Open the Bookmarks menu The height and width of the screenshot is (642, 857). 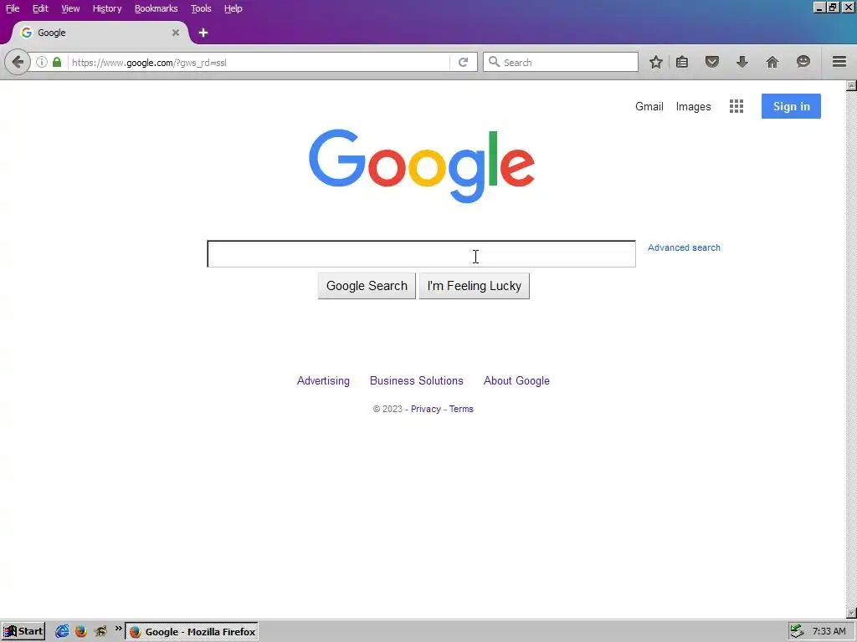(156, 8)
